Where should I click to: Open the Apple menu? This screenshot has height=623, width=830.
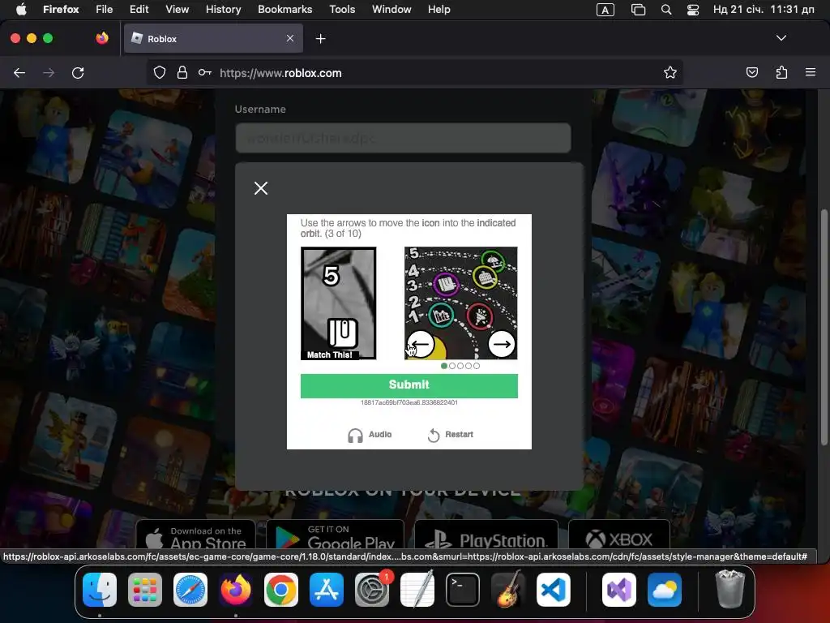click(x=21, y=10)
